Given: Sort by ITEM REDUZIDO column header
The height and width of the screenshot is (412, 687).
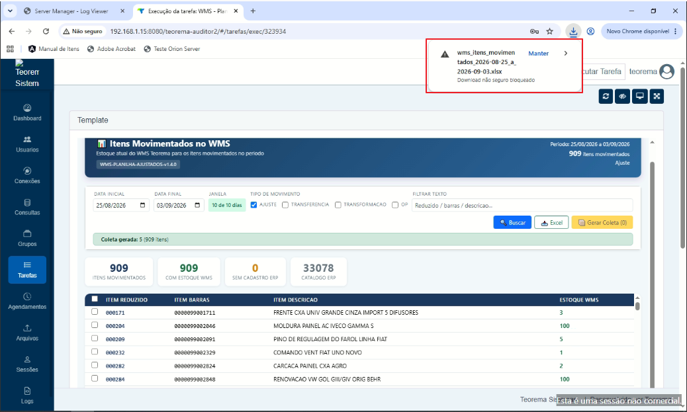Looking at the screenshot, I should 126,300.
